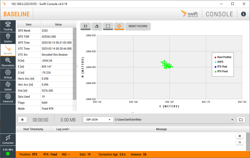Click the Flags value 0x04

coord(44,103)
